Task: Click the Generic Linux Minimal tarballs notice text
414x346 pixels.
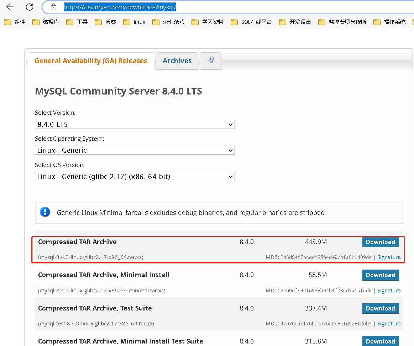Action: coord(190,213)
